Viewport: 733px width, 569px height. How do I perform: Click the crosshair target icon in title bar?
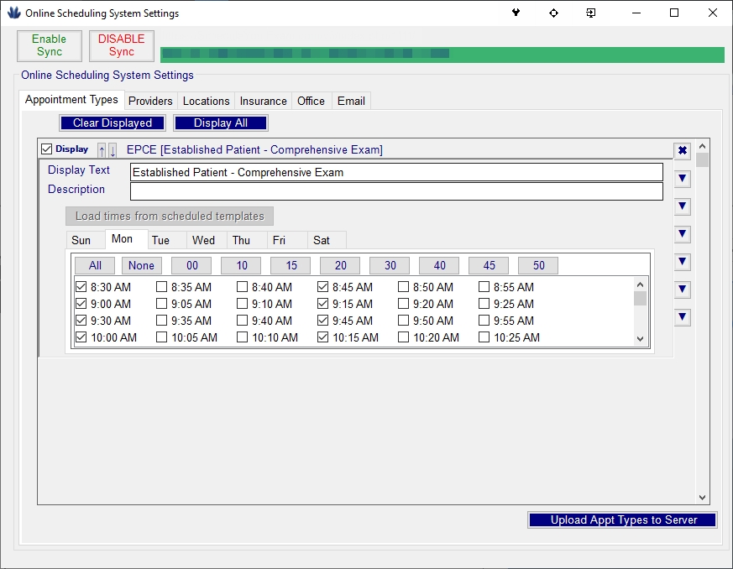click(x=553, y=13)
